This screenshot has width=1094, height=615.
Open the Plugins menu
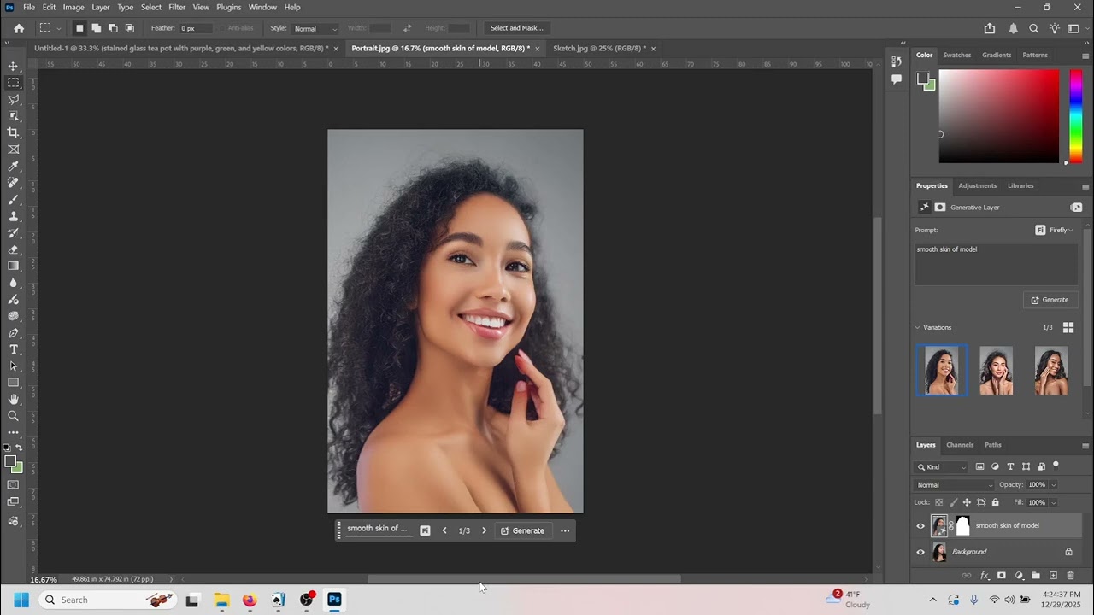coord(228,7)
